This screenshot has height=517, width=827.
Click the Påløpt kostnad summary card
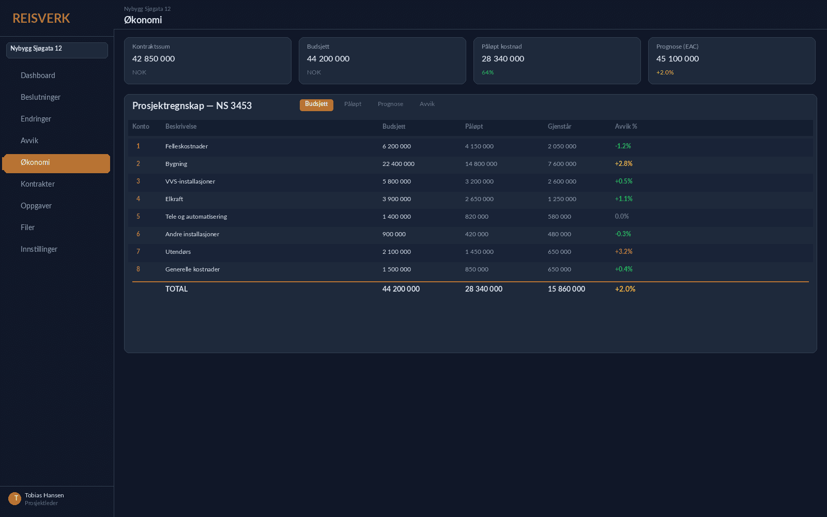click(557, 60)
